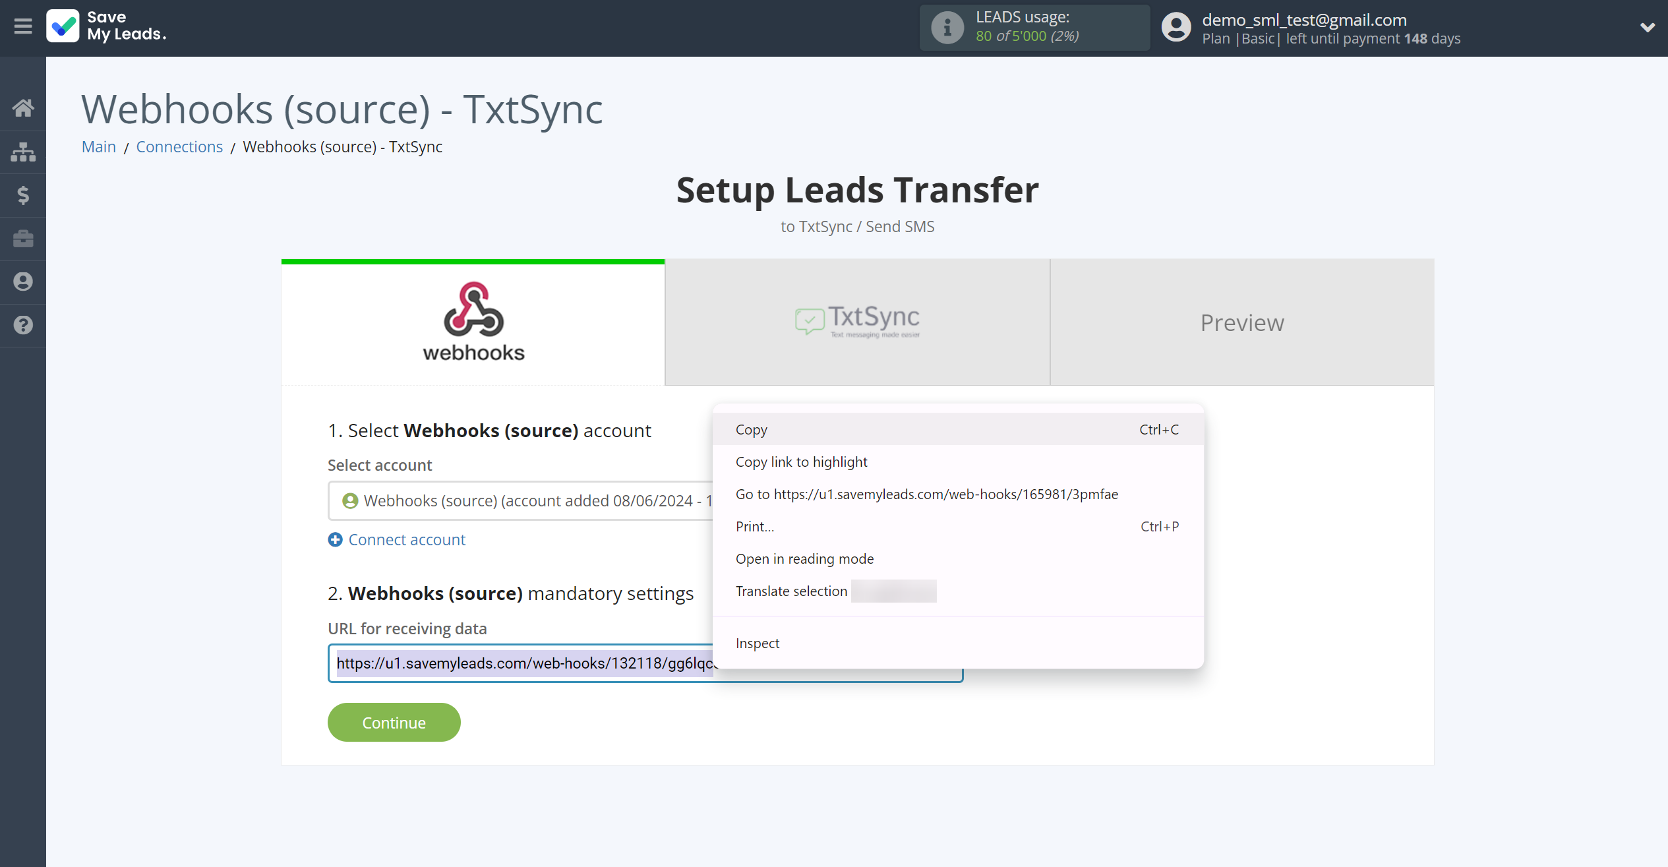Click the Setup Leads Transfer heading
This screenshot has width=1668, height=867.
857,190
